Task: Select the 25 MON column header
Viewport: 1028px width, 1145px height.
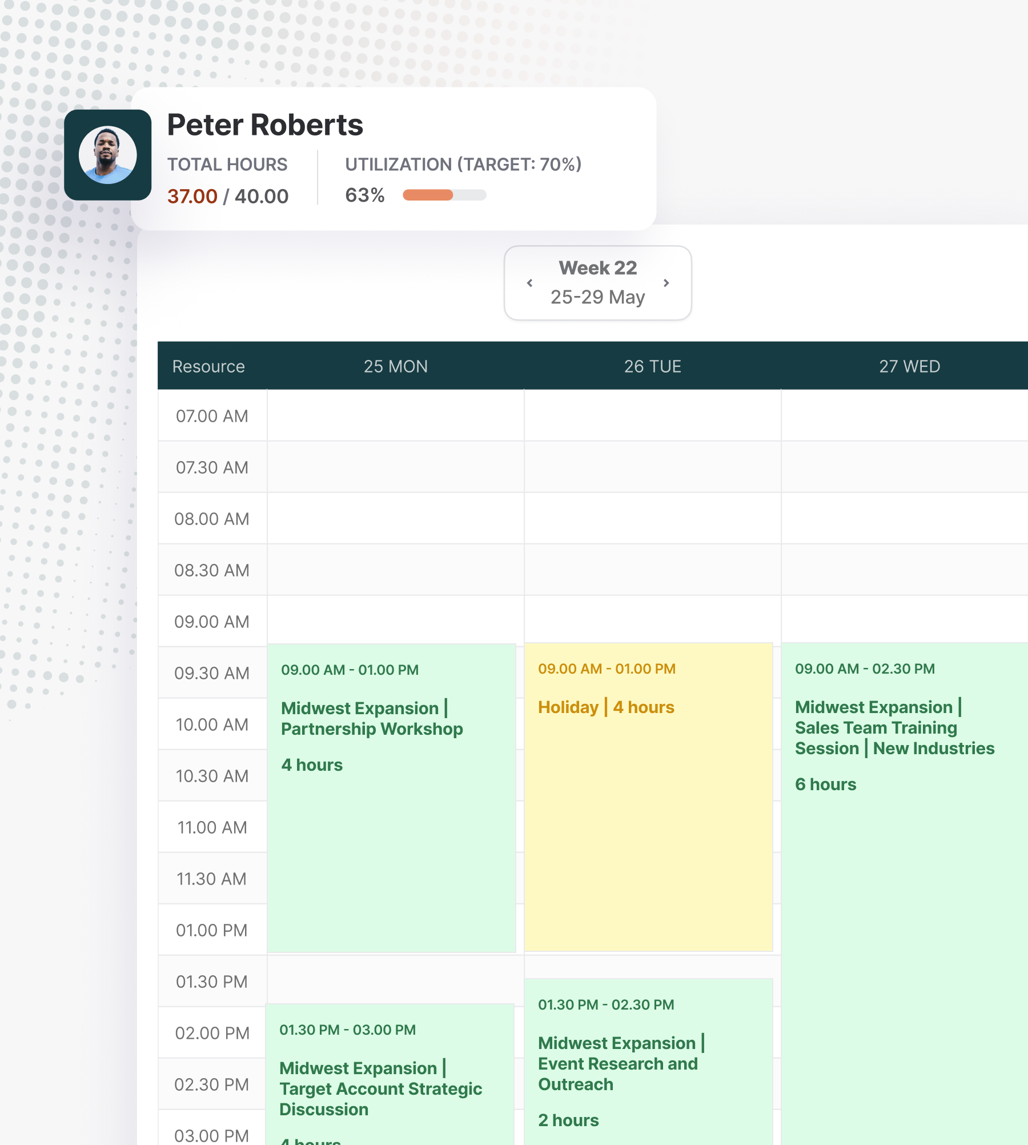Action: pyautogui.click(x=395, y=366)
